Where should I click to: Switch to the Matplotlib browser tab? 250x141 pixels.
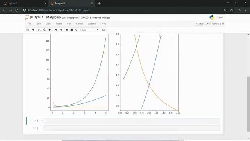(71, 3)
